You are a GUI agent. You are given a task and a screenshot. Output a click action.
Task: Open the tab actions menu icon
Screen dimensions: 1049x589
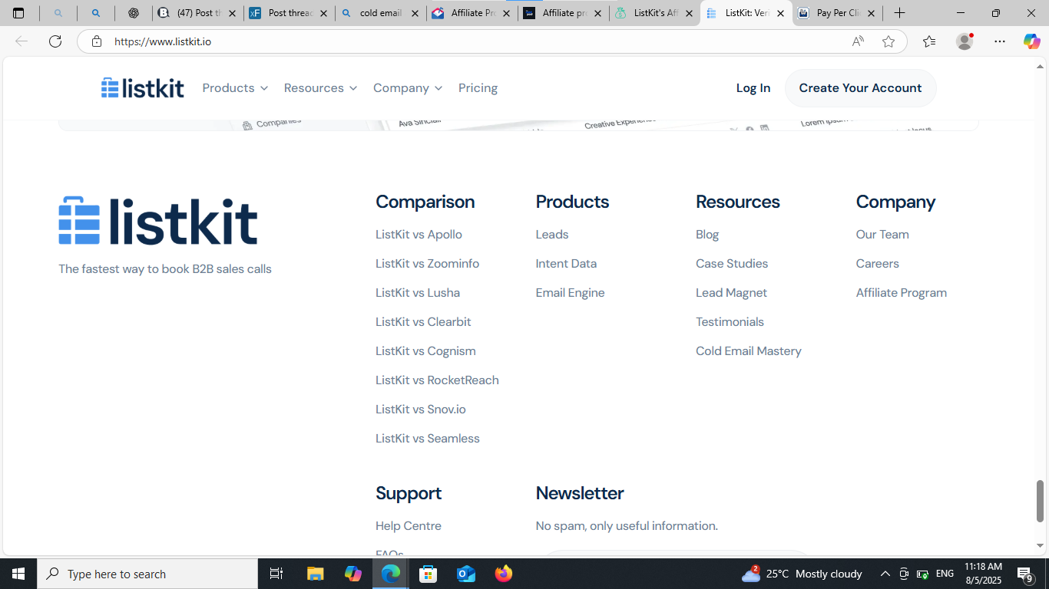click(18, 13)
